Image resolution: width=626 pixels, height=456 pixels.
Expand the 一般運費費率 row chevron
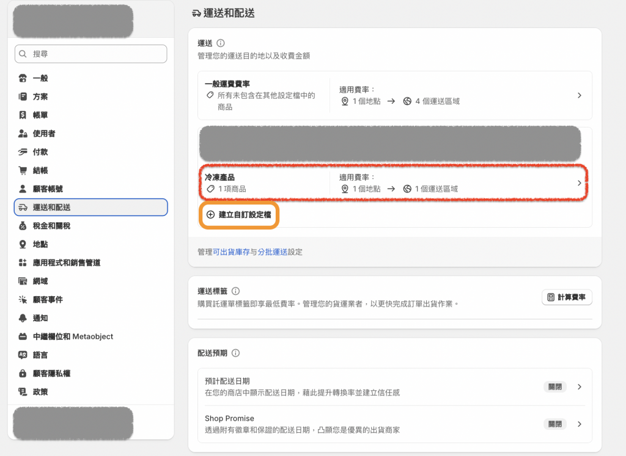coord(580,95)
